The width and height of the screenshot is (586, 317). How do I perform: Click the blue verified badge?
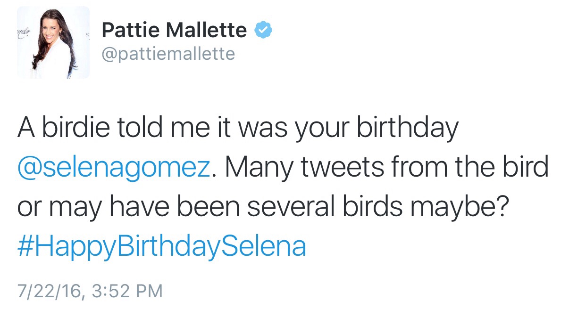263,31
